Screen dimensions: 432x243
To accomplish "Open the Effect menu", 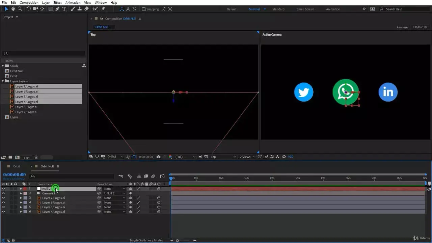I will [x=57, y=2].
